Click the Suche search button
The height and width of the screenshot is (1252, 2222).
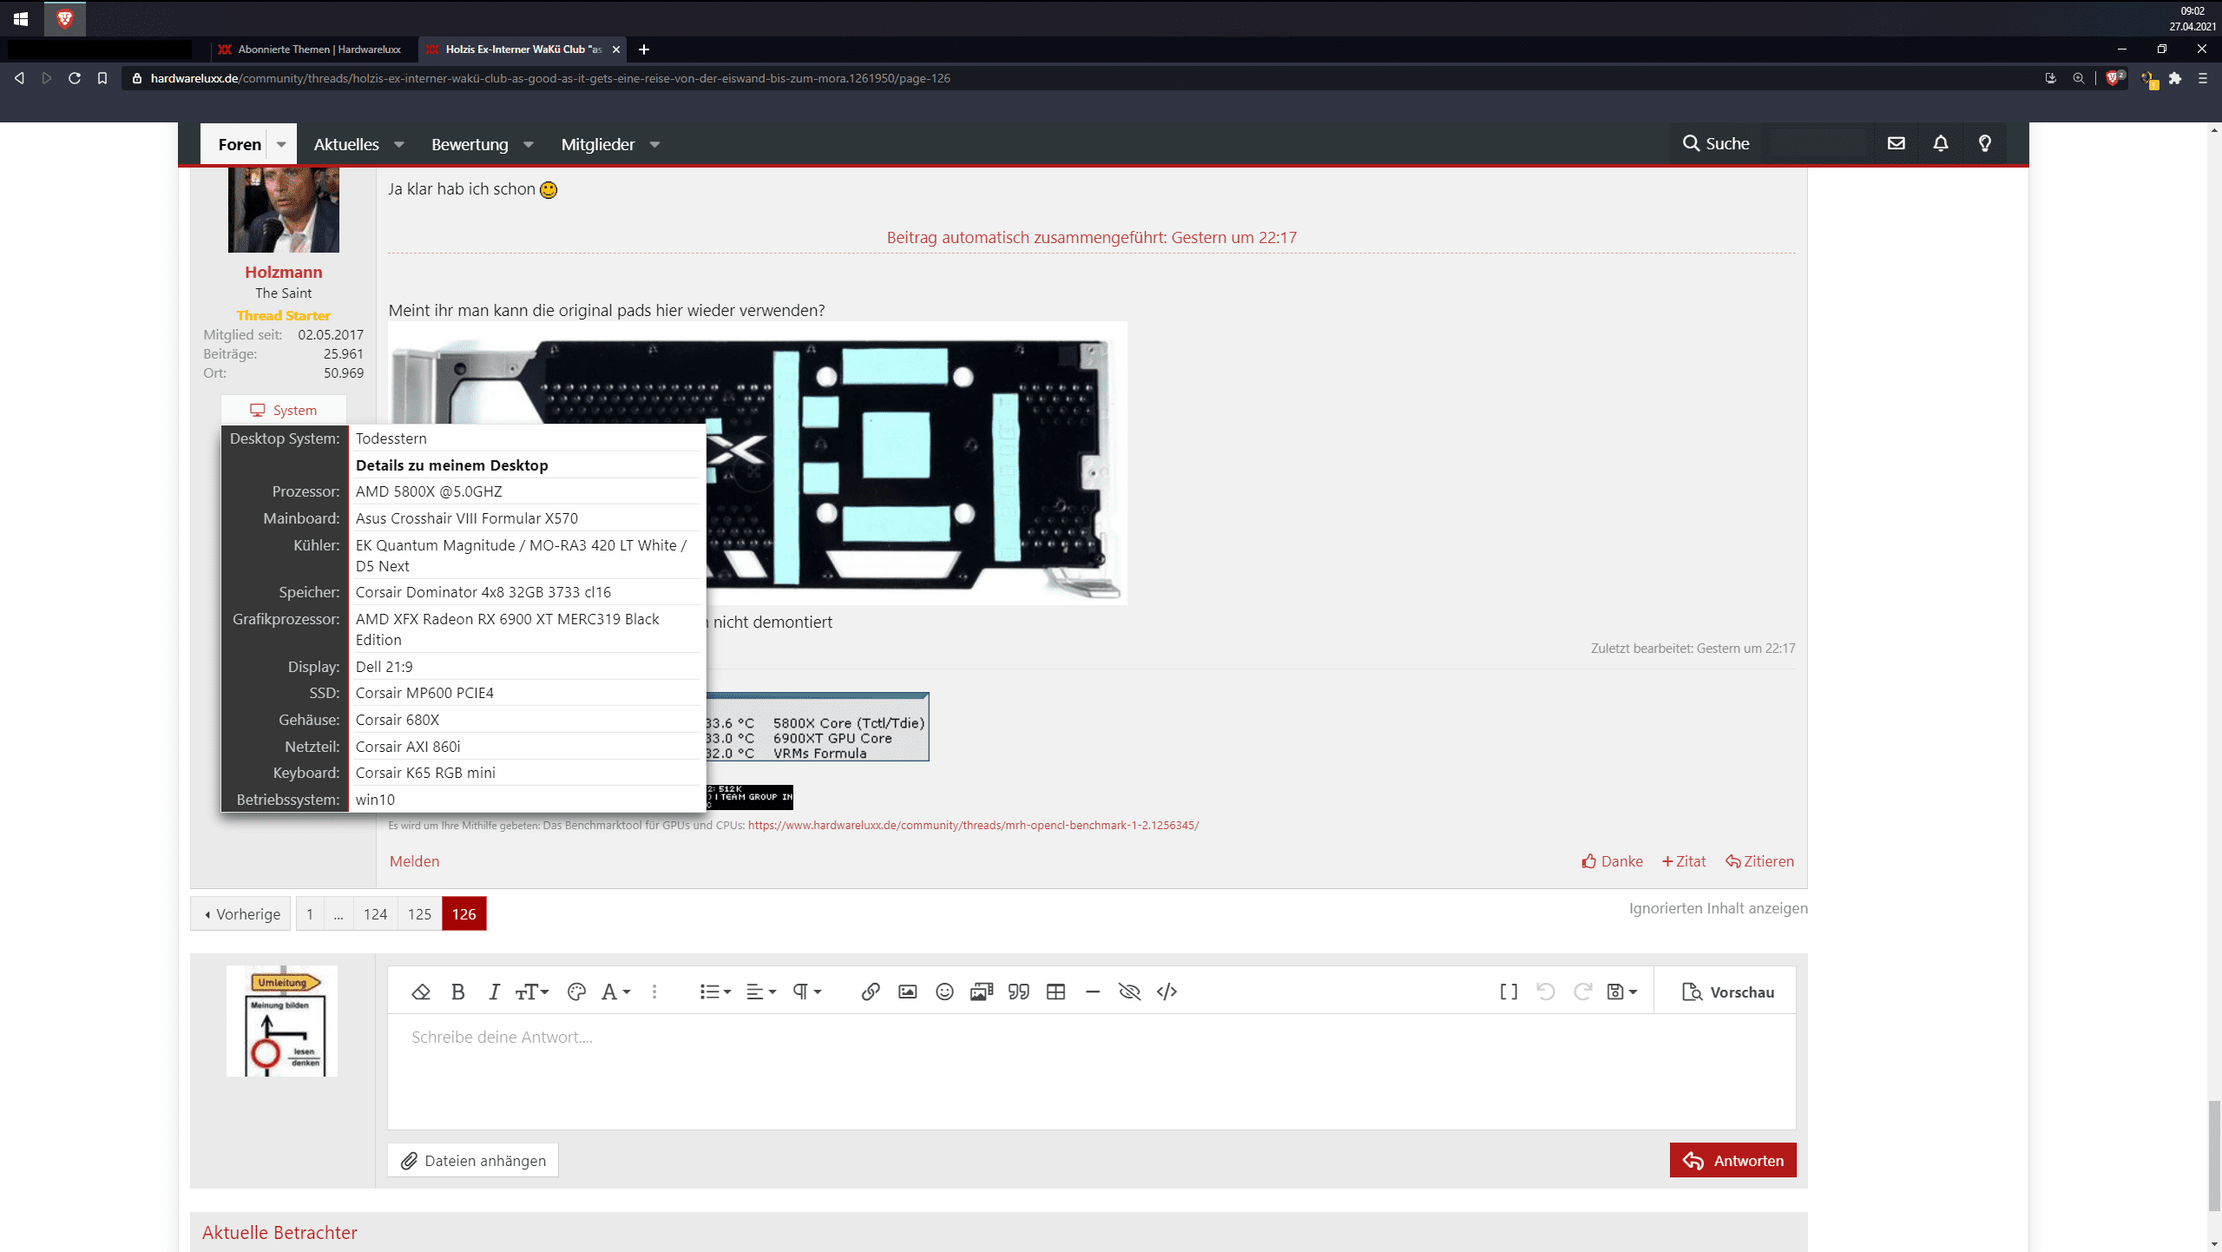pyautogui.click(x=1716, y=143)
